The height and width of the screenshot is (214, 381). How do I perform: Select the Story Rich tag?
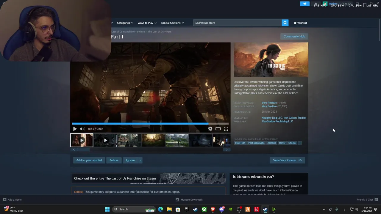point(240,143)
